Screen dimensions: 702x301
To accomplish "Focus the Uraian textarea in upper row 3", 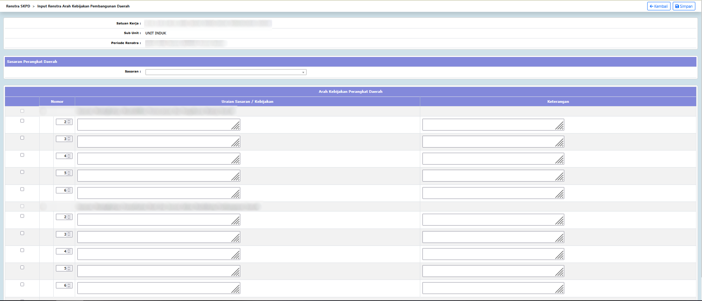I will click(x=154, y=142).
